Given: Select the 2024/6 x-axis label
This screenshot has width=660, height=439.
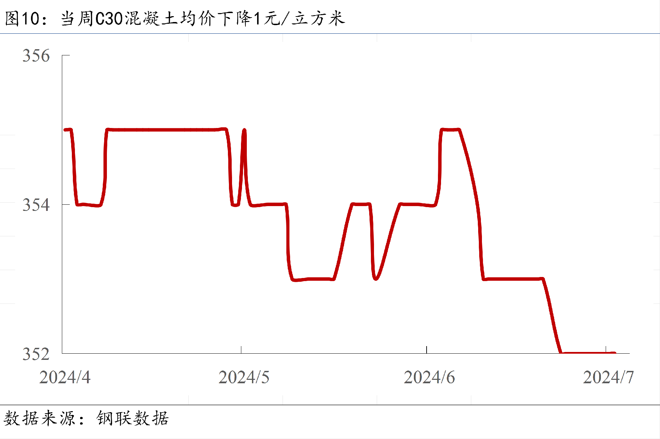Looking at the screenshot, I should coord(429,377).
